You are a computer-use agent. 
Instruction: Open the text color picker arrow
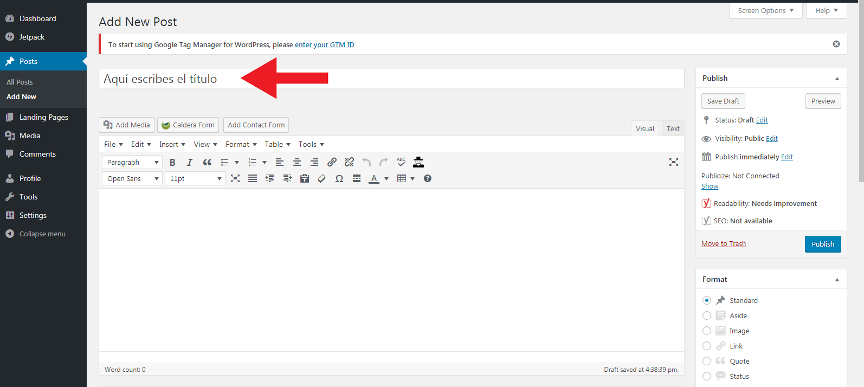386,178
